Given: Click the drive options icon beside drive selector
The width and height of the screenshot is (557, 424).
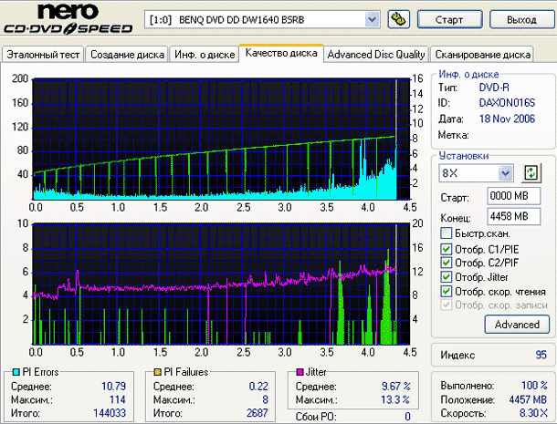Looking at the screenshot, I should pos(398,19).
